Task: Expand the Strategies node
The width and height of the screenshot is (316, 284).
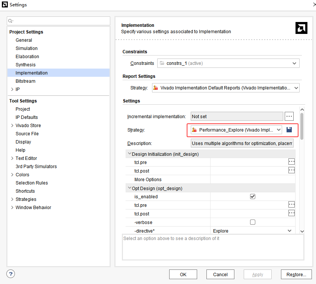Action: tap(12, 199)
